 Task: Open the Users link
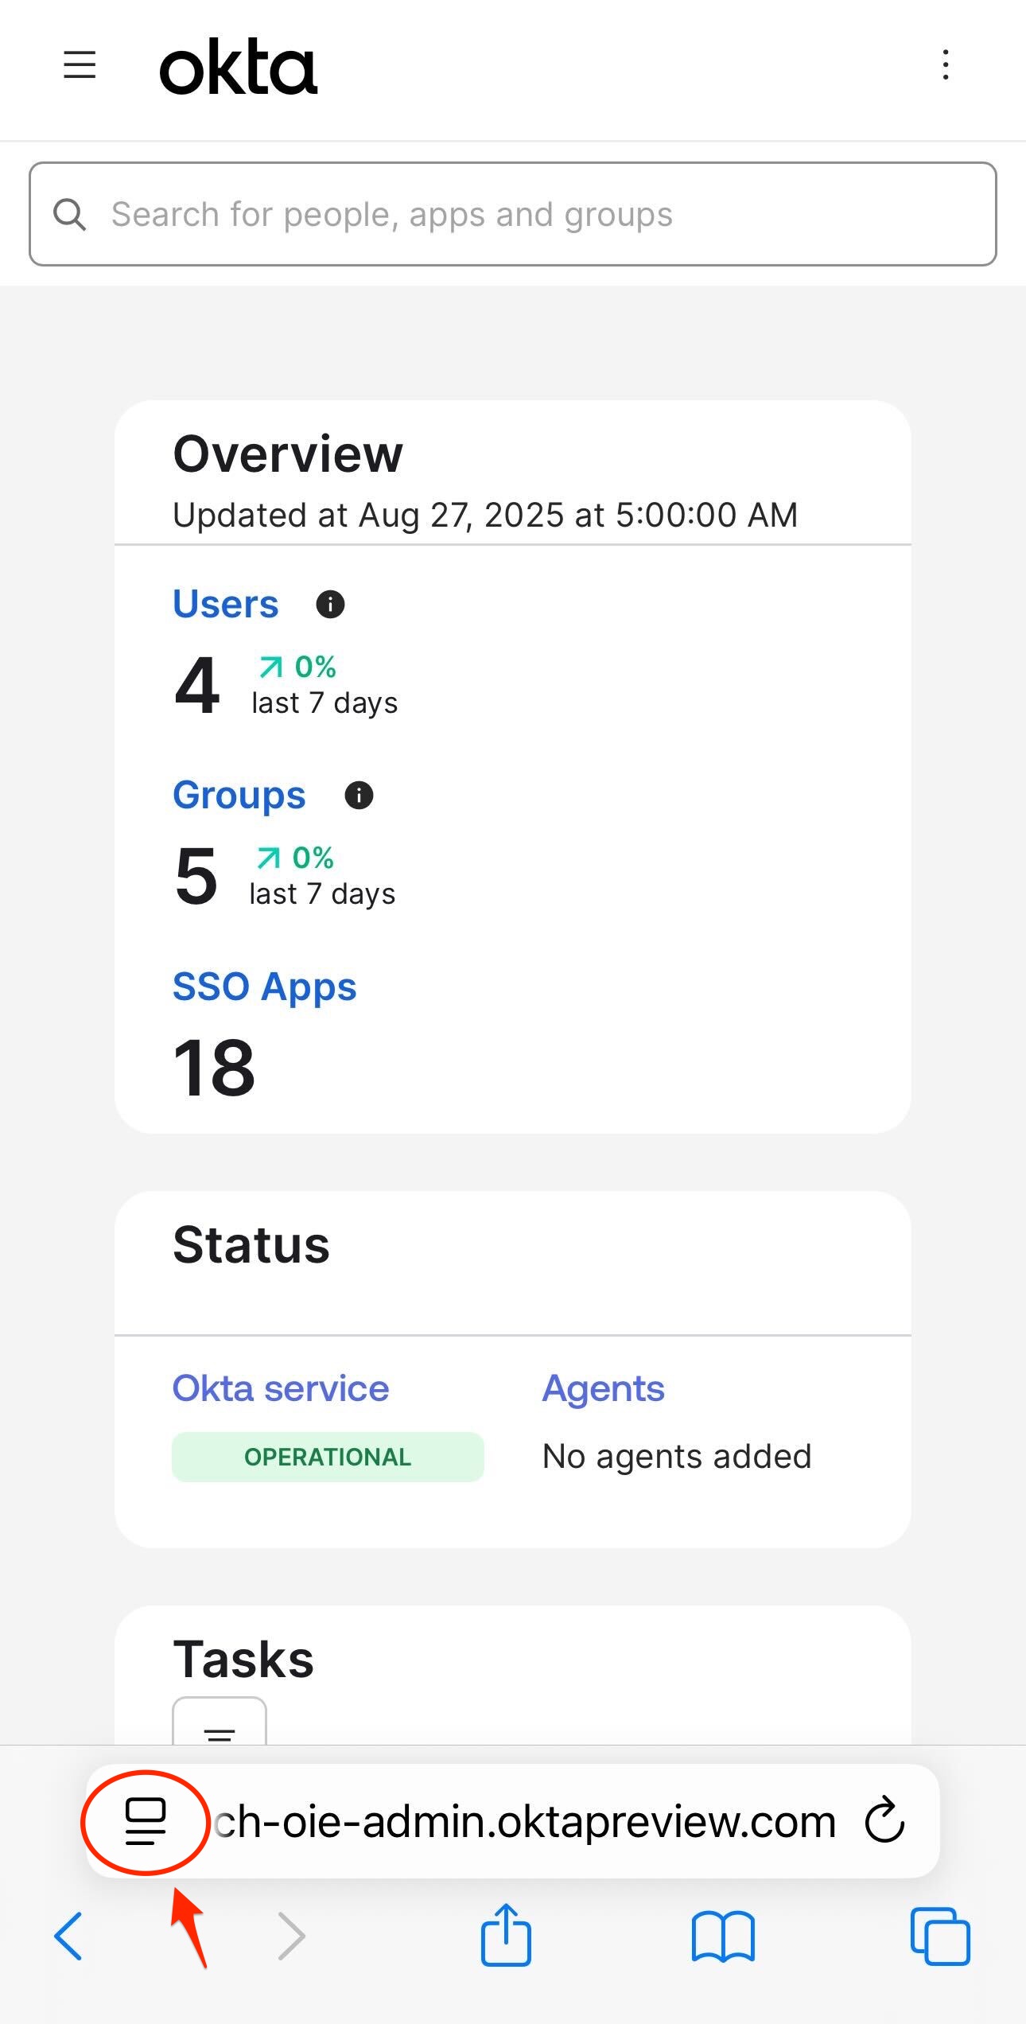(226, 604)
